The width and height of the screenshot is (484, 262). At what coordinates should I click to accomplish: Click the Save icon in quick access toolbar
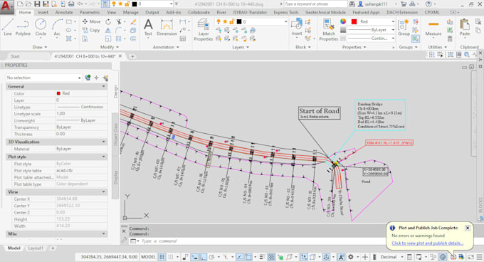37,4
